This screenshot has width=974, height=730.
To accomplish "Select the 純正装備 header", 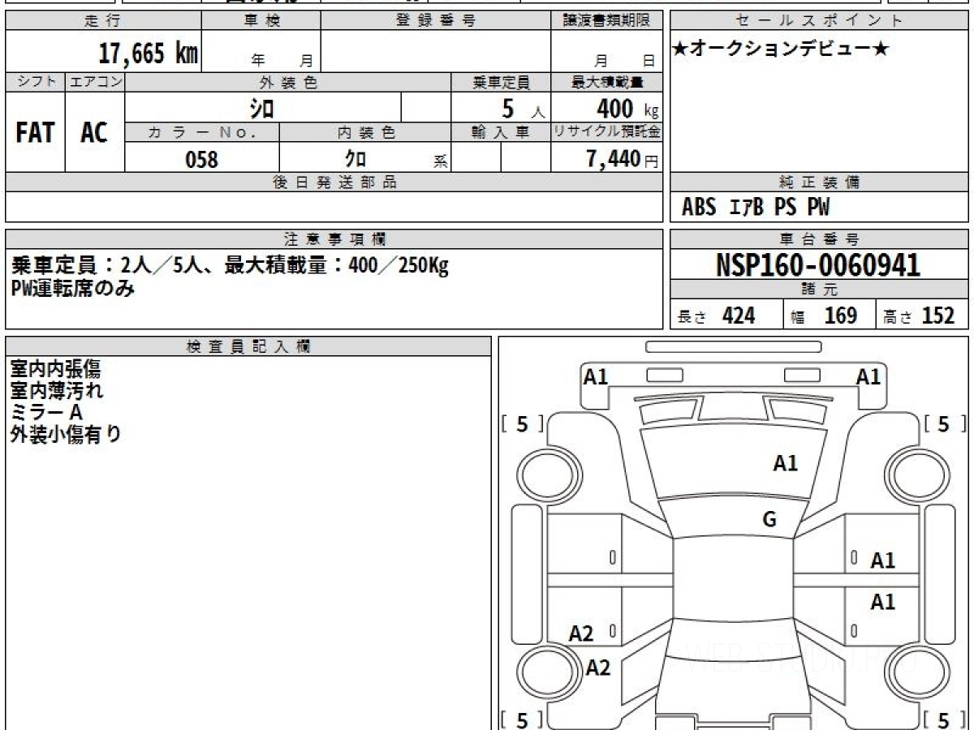I will [820, 182].
